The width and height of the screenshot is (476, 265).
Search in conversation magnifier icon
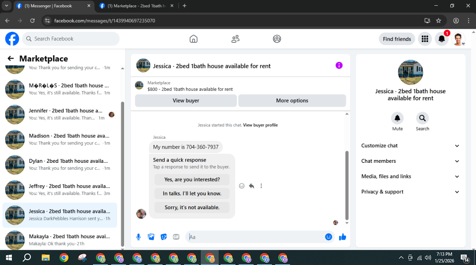422,118
